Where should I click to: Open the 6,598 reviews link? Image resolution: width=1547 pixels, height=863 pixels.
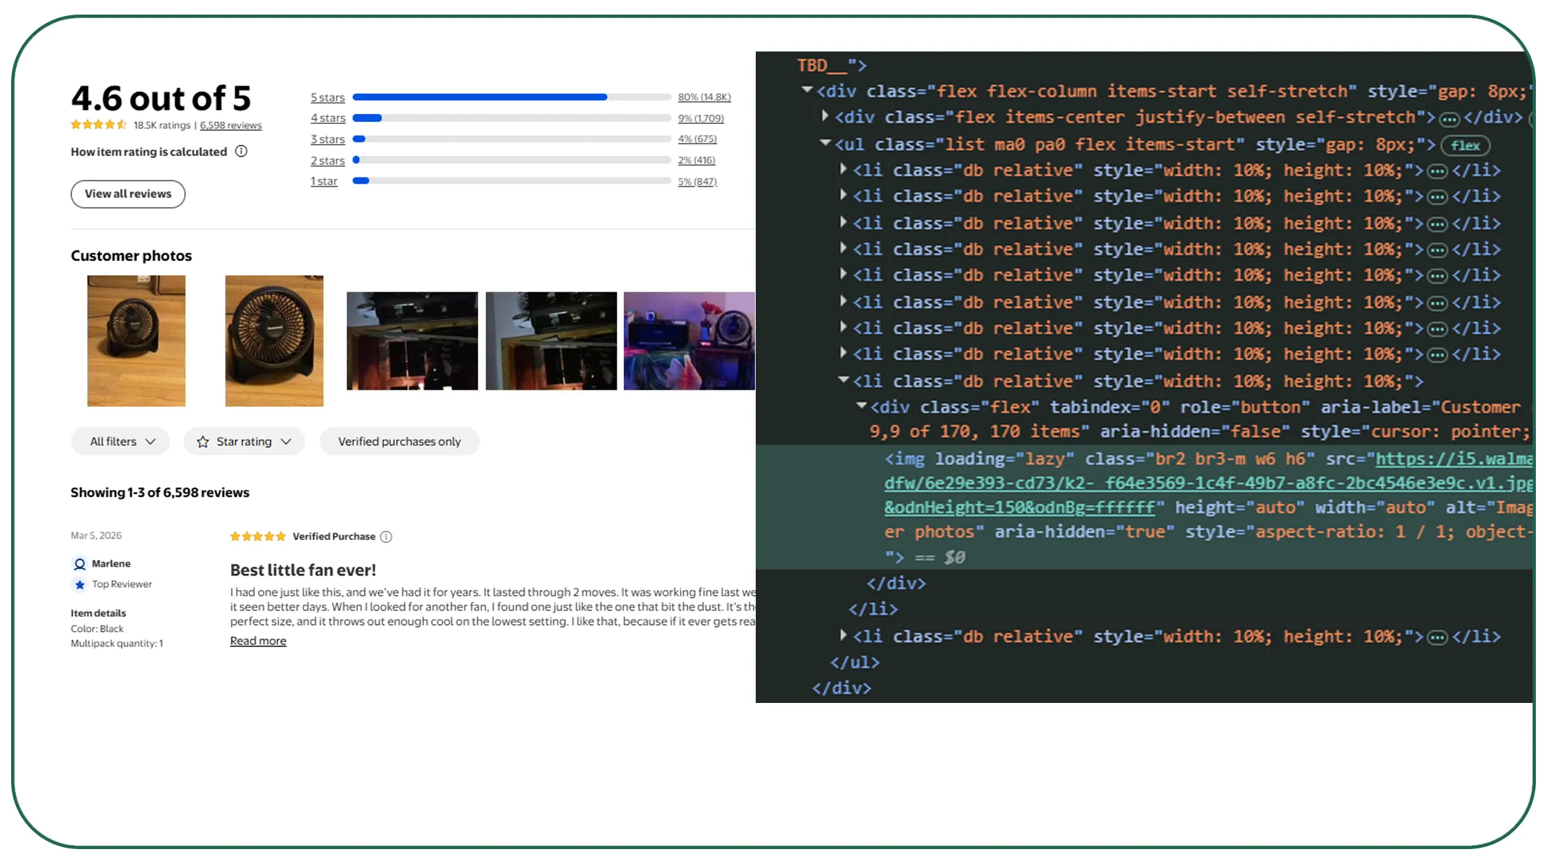[x=231, y=125]
